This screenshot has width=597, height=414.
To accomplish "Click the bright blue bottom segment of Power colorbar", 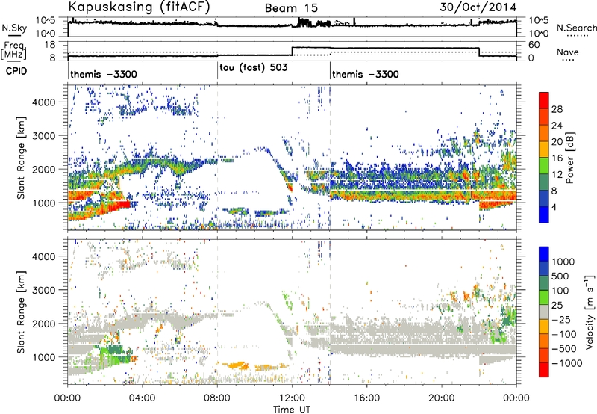I will coord(544,215).
